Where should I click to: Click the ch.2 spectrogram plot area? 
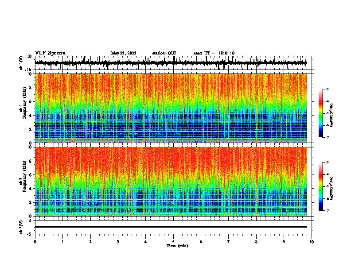click(x=171, y=182)
